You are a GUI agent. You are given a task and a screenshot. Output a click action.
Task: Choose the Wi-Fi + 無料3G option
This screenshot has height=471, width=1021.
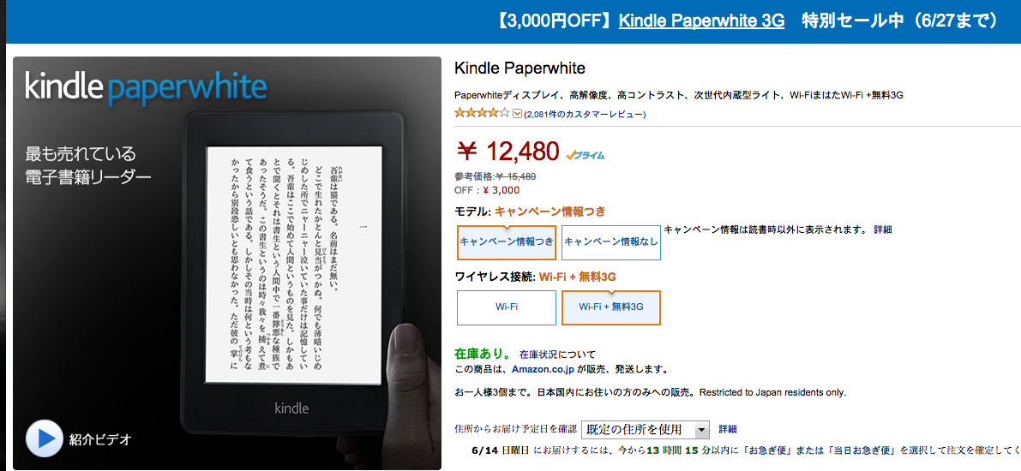[x=610, y=307]
